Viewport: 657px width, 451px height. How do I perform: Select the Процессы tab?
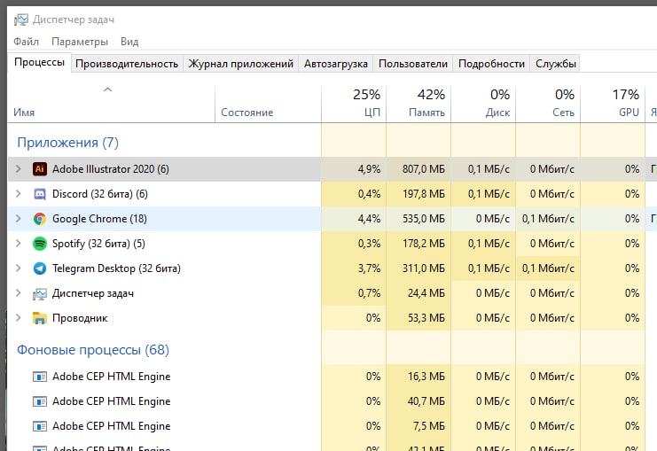click(x=39, y=62)
